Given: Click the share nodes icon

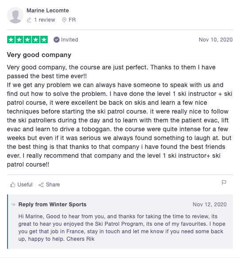Looking at the screenshot, I should tap(41, 185).
